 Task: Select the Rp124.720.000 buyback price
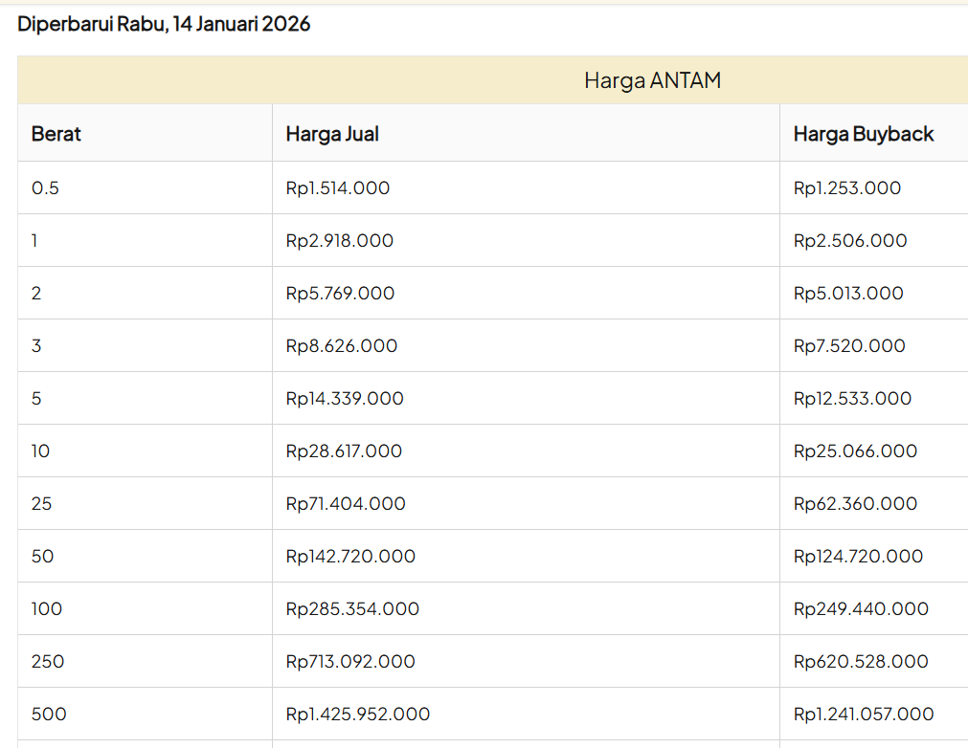pos(858,557)
